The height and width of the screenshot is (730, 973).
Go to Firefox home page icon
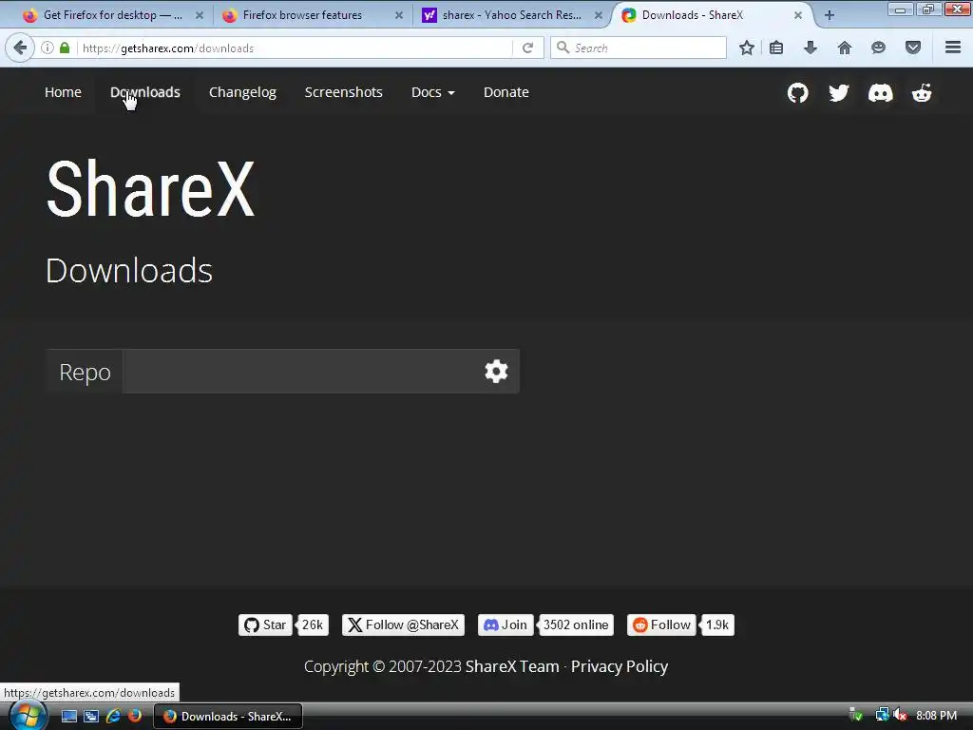tap(844, 48)
